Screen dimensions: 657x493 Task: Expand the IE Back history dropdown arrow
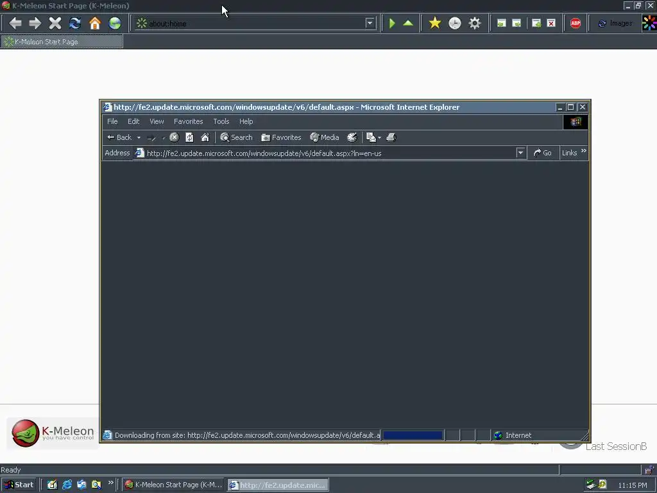pos(139,137)
